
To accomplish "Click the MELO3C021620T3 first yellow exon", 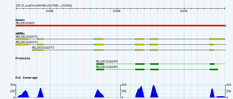I will click(x=38, y=50).
